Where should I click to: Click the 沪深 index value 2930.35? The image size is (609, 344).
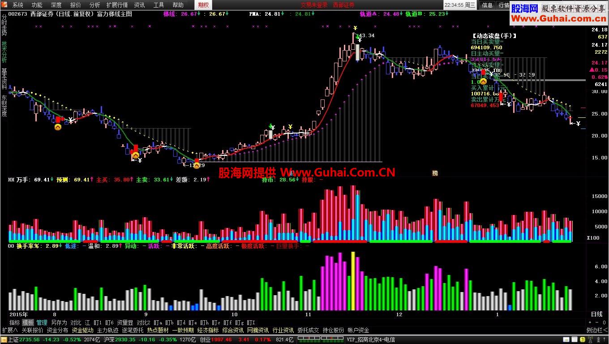coord(125,340)
